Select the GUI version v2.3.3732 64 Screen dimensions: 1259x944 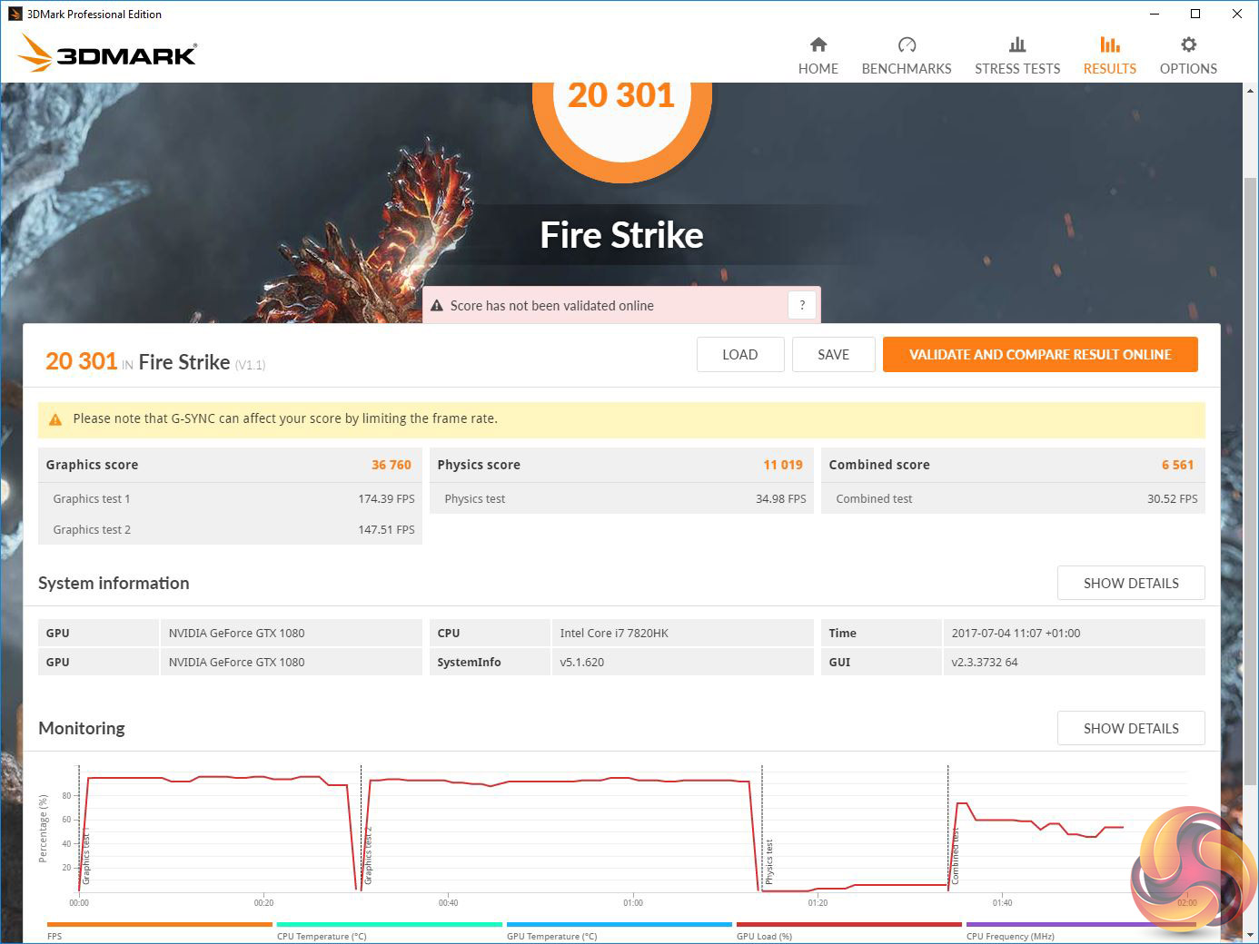tap(985, 663)
